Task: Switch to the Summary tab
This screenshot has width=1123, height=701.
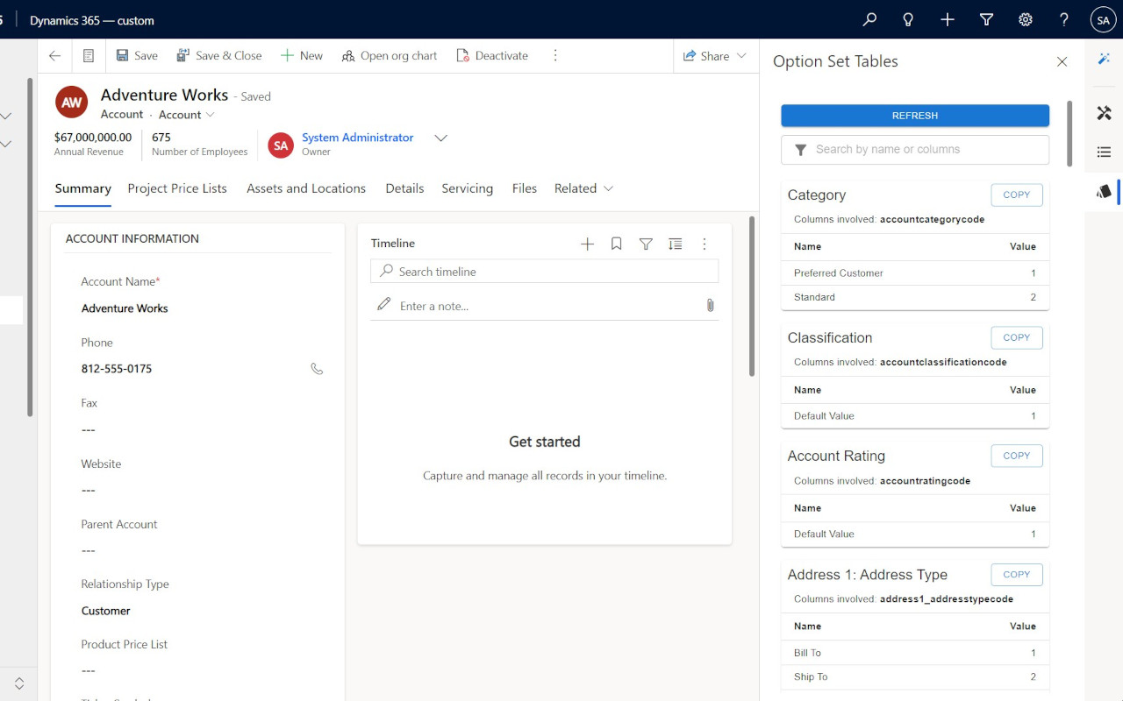Action: point(83,188)
